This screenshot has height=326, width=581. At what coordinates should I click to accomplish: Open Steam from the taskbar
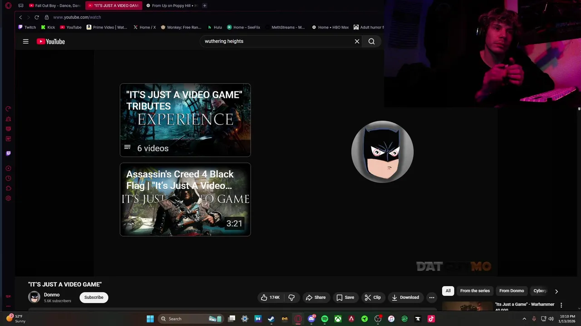pyautogui.click(x=271, y=319)
